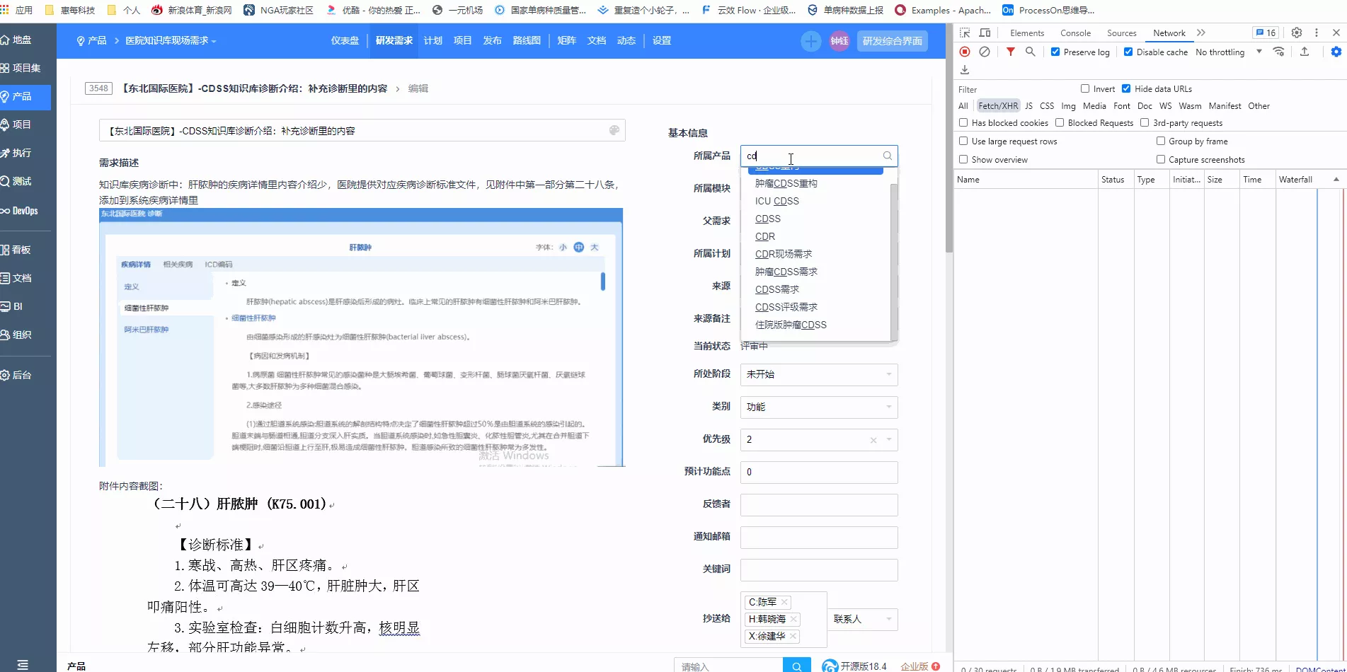Viewport: 1347px width, 672px height.
Task: Click the blue plus add button
Action: [x=811, y=41]
